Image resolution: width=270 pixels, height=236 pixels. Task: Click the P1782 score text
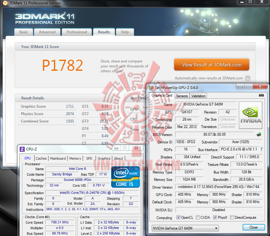(x=63, y=66)
